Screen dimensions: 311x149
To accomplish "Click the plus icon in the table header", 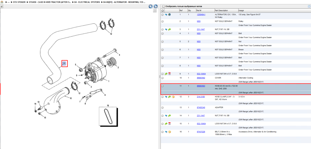I will [162, 11].
